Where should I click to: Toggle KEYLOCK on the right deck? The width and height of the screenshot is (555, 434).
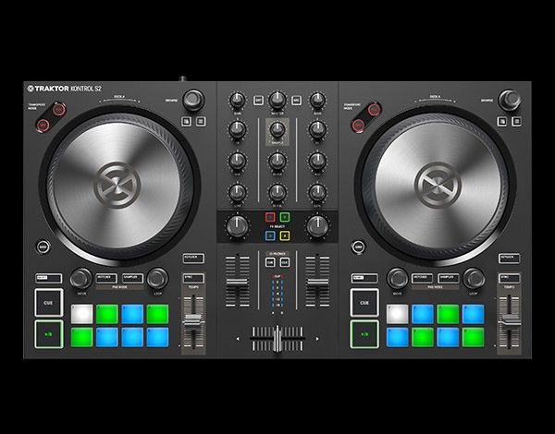tap(510, 259)
